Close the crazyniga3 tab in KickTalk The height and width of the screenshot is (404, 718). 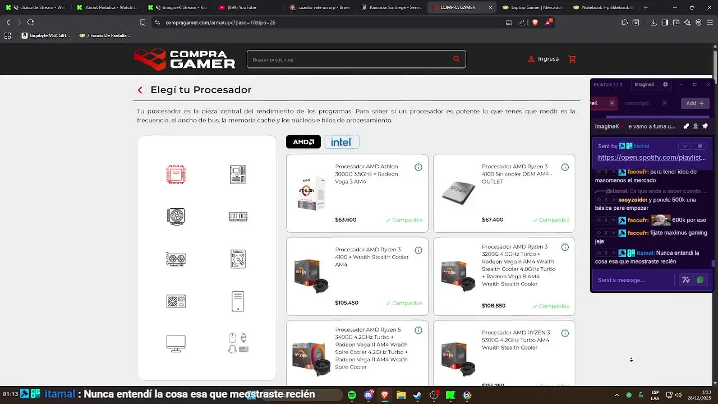tap(665, 103)
